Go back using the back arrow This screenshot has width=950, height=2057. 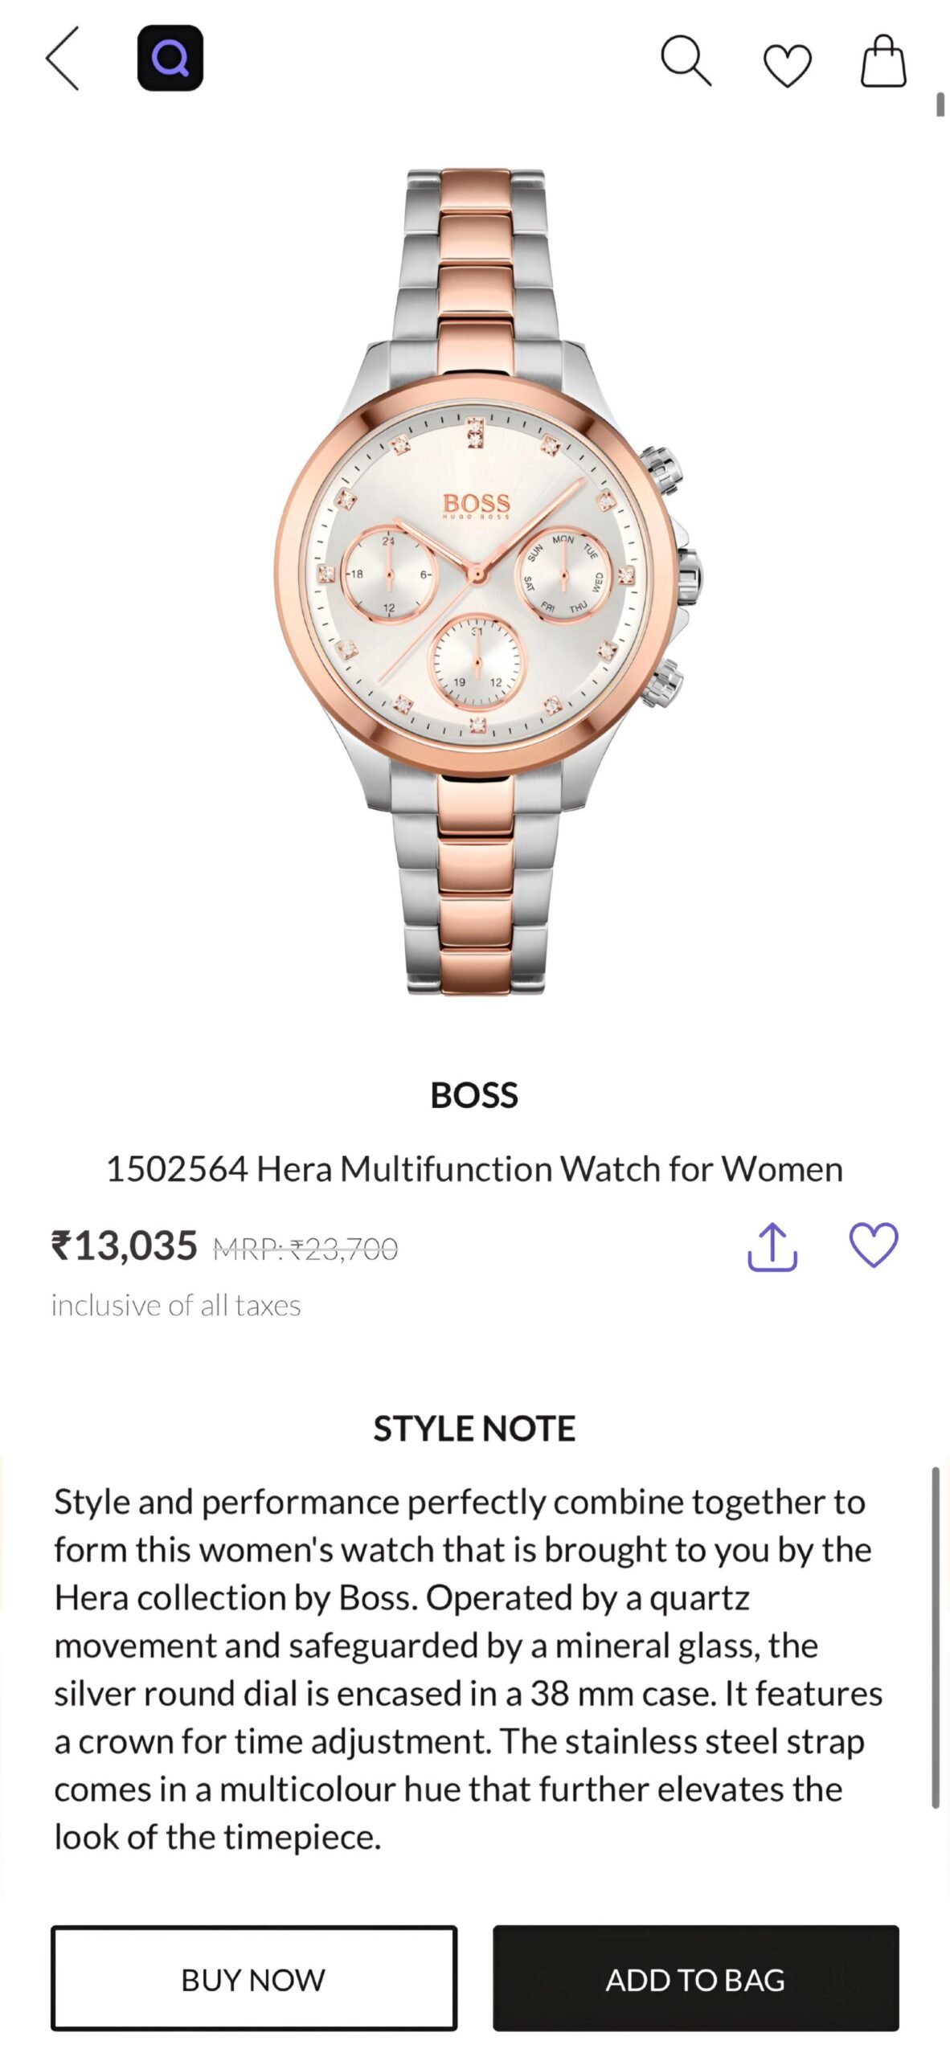click(x=63, y=59)
